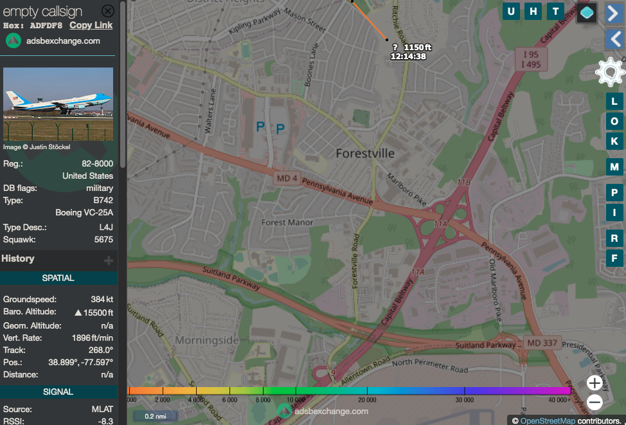Screen dimensions: 626x425
Task: Toggle the U map button
Action: pos(511,11)
